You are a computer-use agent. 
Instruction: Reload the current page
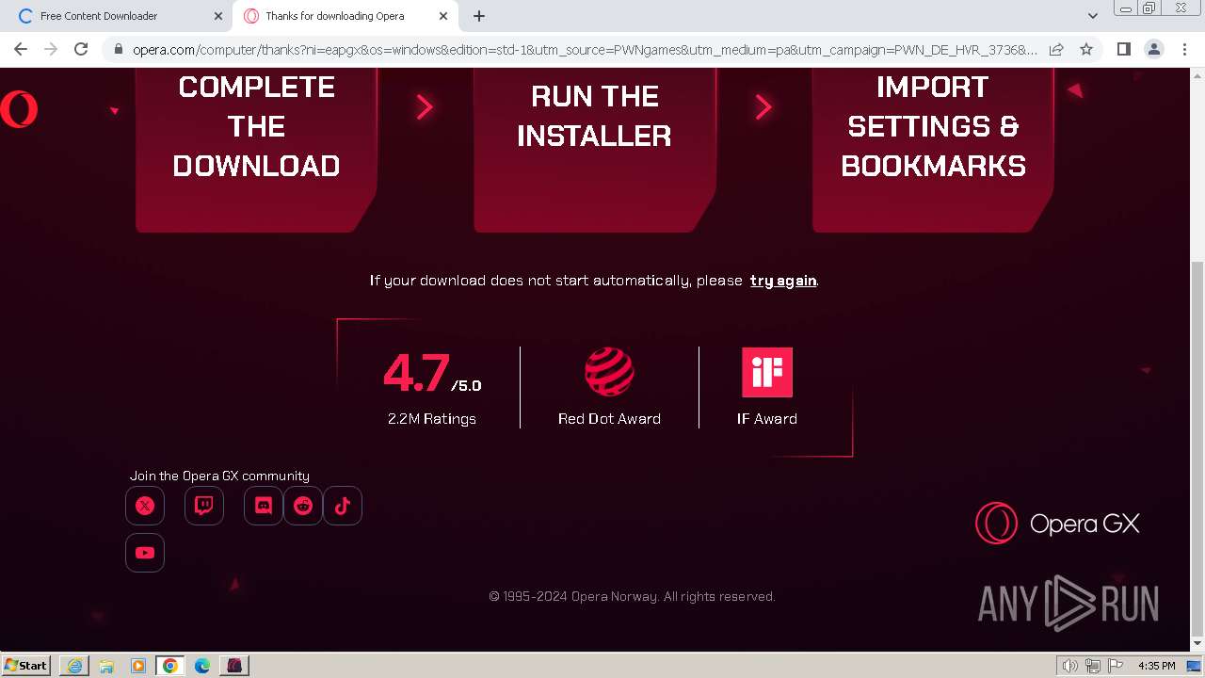click(x=81, y=49)
